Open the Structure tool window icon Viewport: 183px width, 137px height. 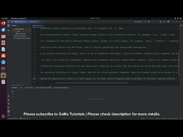[x=9, y=30]
